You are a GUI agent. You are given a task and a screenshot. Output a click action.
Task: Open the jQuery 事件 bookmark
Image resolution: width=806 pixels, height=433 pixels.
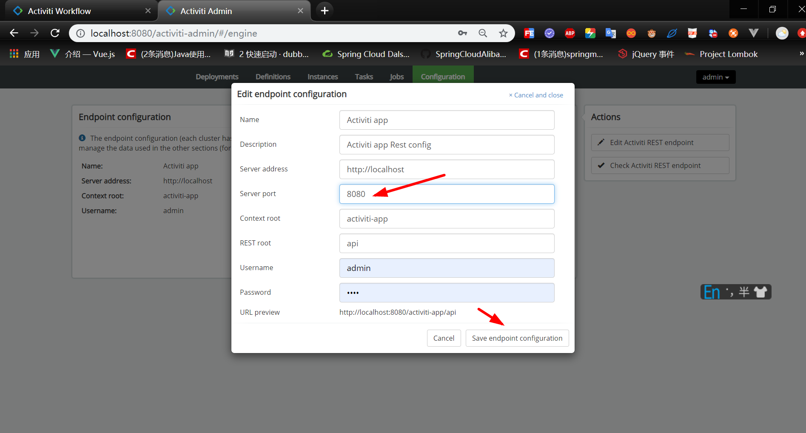pos(647,54)
